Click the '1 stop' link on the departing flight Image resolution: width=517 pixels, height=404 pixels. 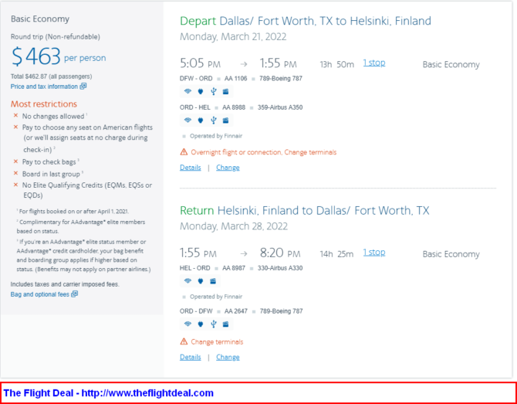(374, 63)
